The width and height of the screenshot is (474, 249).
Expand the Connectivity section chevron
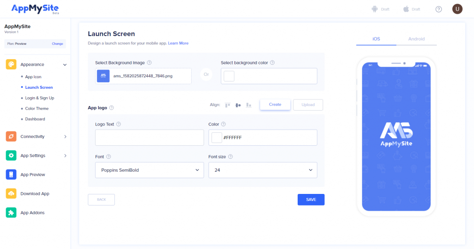click(x=65, y=137)
